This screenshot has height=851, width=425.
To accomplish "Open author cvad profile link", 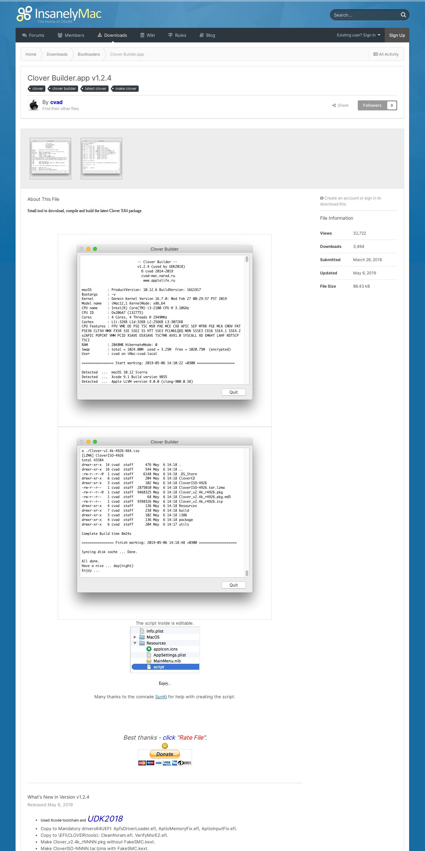I will point(56,102).
